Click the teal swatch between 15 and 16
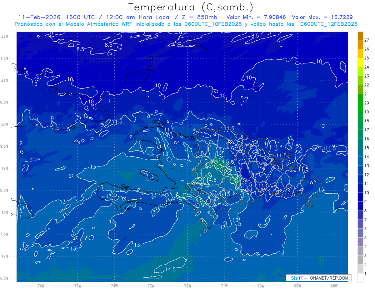This screenshot has height=290, width=375. [360, 143]
